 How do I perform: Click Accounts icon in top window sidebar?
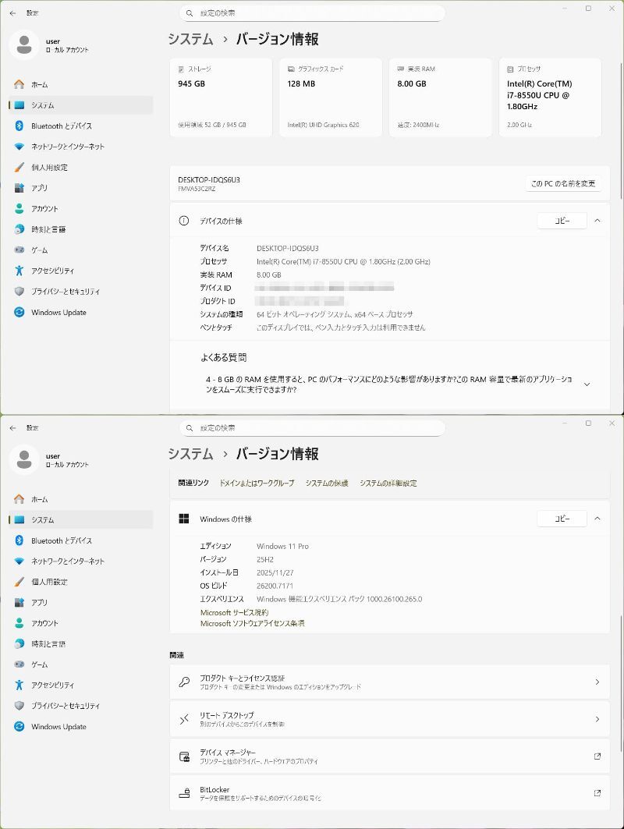pyautogui.click(x=19, y=208)
